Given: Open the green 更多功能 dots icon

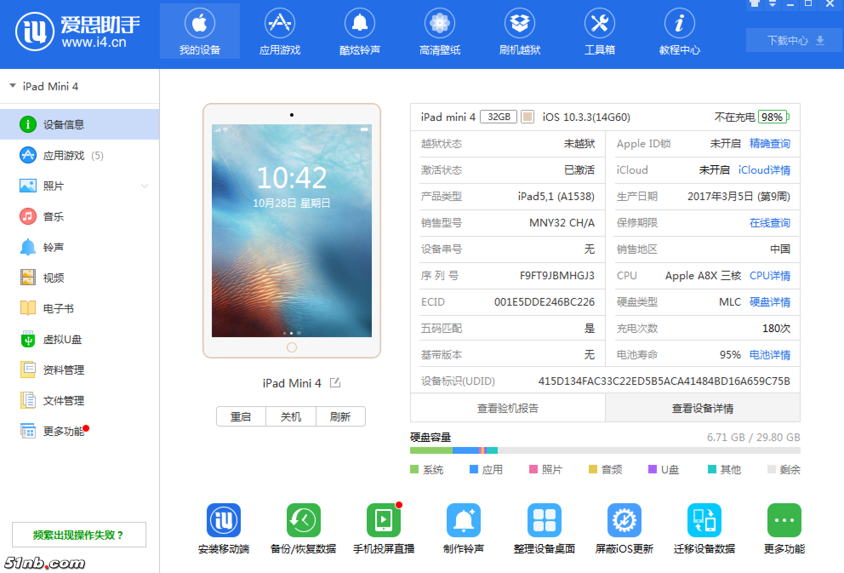Looking at the screenshot, I should 784,520.
